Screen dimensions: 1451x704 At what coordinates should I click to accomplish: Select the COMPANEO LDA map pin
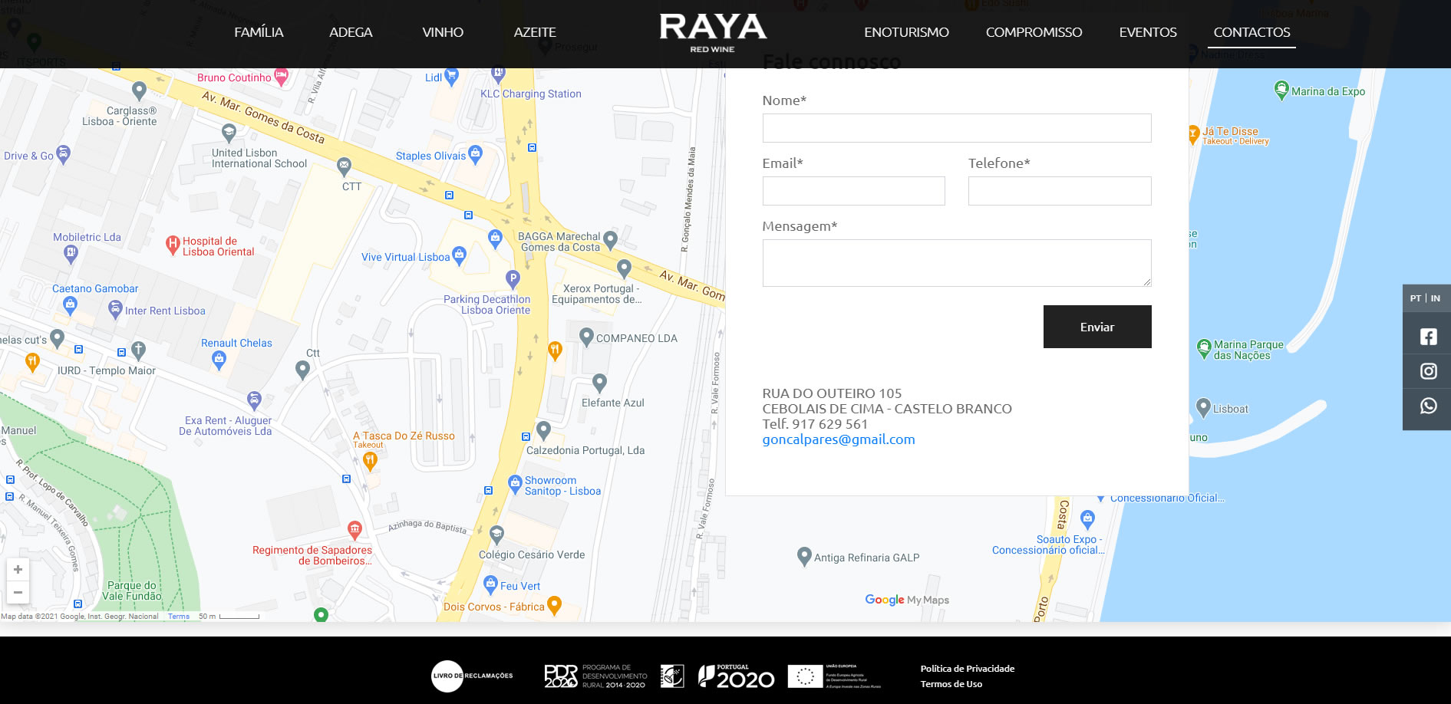click(x=586, y=337)
